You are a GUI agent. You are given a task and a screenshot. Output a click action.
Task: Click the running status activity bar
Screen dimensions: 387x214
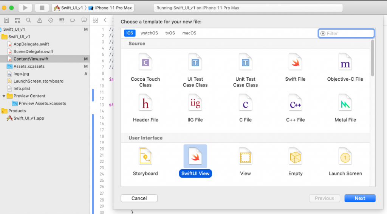248,8
